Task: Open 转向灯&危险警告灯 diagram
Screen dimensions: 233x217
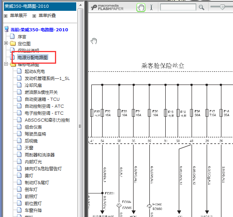Action: click(43, 169)
